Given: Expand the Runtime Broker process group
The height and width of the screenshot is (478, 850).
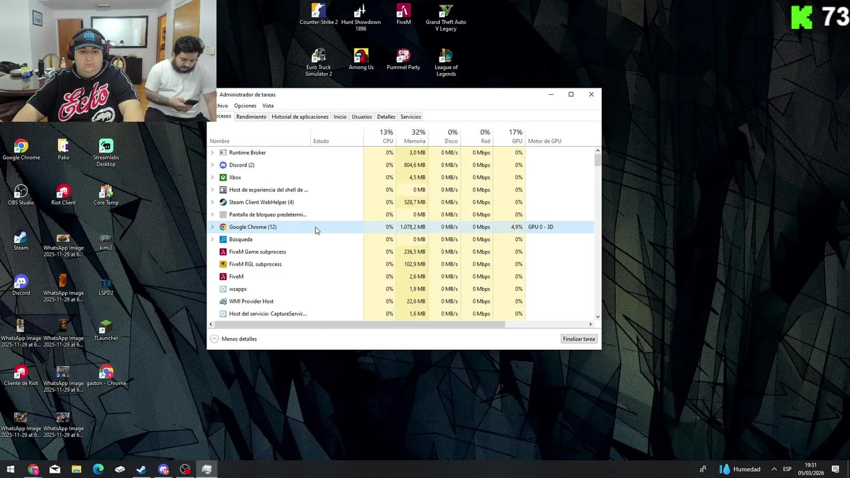Looking at the screenshot, I should point(212,153).
